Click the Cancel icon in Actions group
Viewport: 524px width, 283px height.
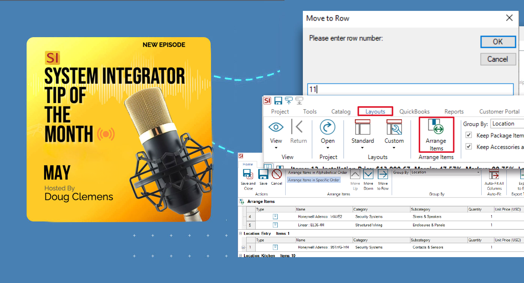pos(277,174)
